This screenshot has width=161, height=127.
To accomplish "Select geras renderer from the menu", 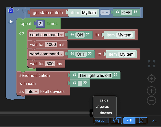I will click(x=105, y=107).
